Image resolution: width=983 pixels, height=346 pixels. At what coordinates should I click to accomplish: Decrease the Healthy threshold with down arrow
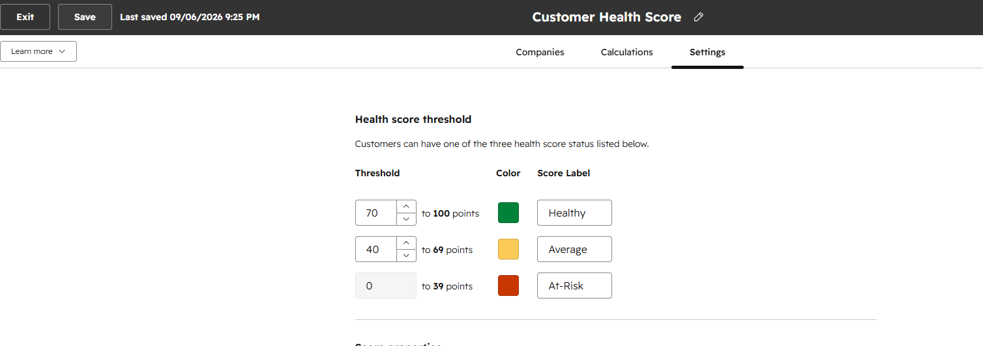point(406,219)
